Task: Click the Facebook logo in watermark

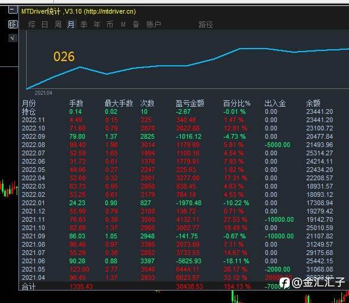Action: [x=284, y=283]
